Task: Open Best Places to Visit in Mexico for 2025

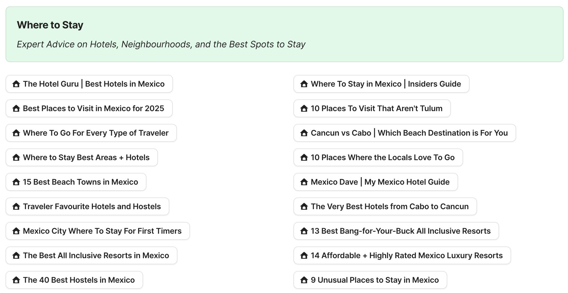Action: 89,108
